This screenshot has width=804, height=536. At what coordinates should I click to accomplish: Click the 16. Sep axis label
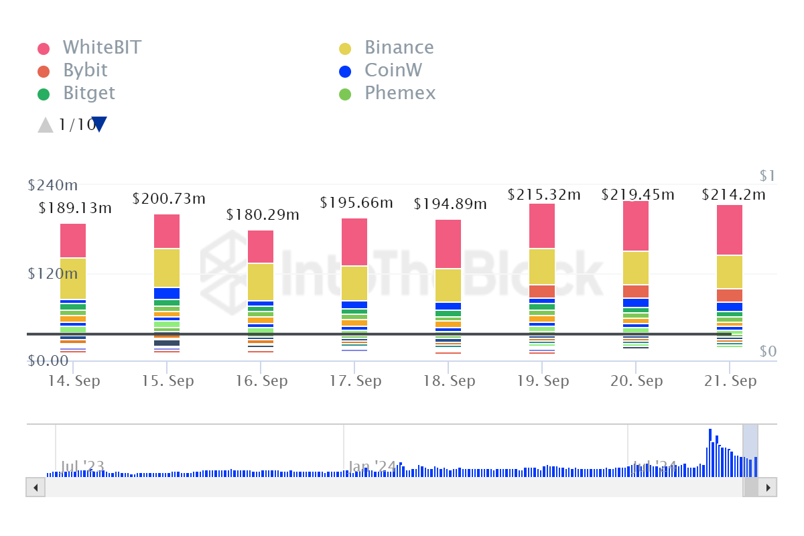coord(261,381)
